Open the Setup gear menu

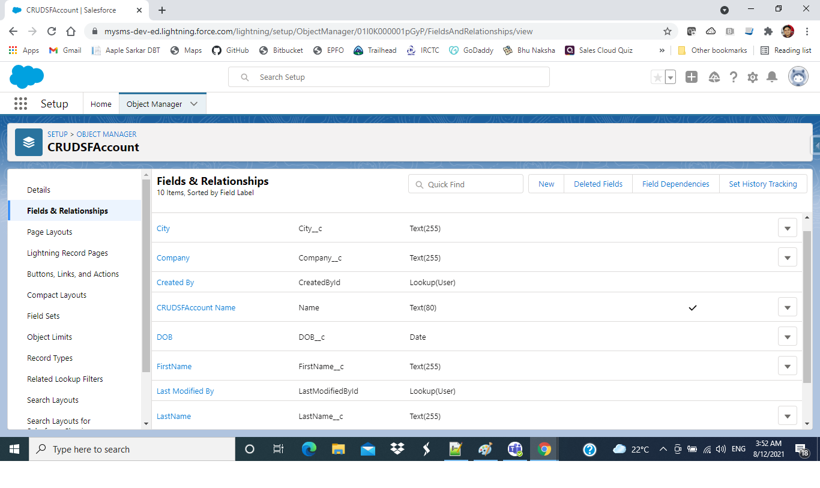click(x=753, y=77)
